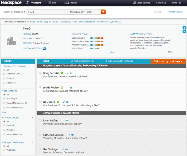Click Katherine Susvilla's email icon

pyautogui.click(x=72, y=135)
